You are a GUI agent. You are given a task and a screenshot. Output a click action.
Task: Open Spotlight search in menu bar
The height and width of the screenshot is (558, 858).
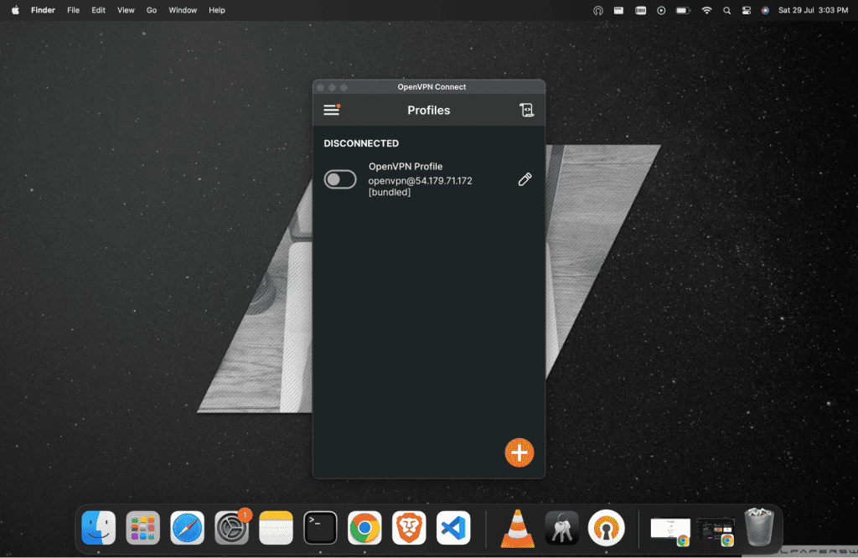(726, 10)
